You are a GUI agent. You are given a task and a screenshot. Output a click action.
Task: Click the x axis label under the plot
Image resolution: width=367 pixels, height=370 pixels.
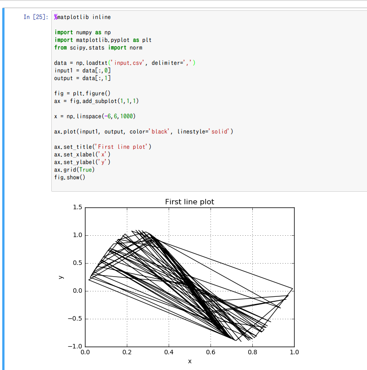(x=190, y=361)
